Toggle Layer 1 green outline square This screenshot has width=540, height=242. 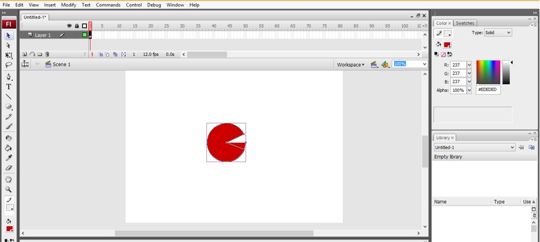(x=84, y=35)
